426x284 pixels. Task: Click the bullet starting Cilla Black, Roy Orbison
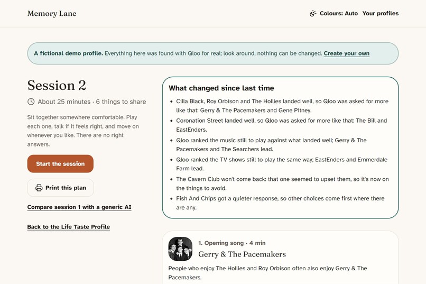(x=282, y=105)
